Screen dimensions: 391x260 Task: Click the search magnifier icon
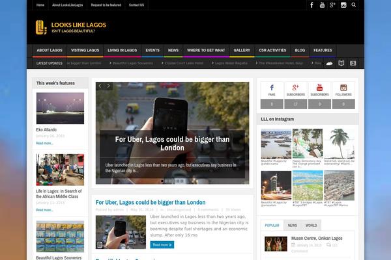354,5
